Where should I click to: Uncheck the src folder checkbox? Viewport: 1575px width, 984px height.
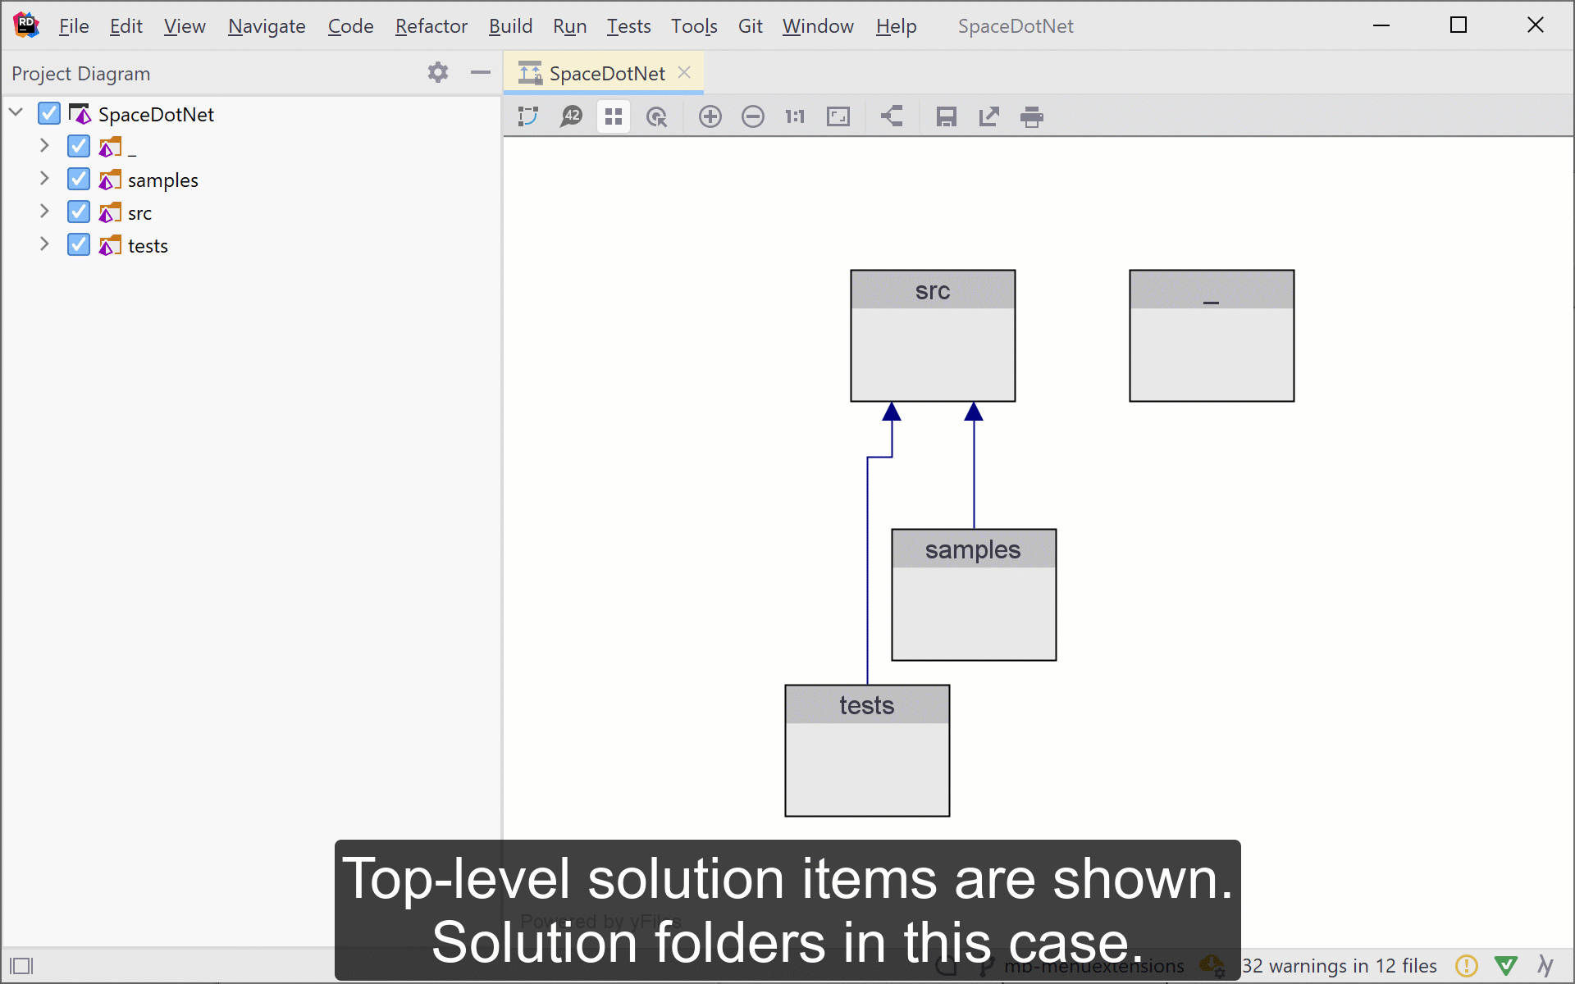[x=79, y=212]
